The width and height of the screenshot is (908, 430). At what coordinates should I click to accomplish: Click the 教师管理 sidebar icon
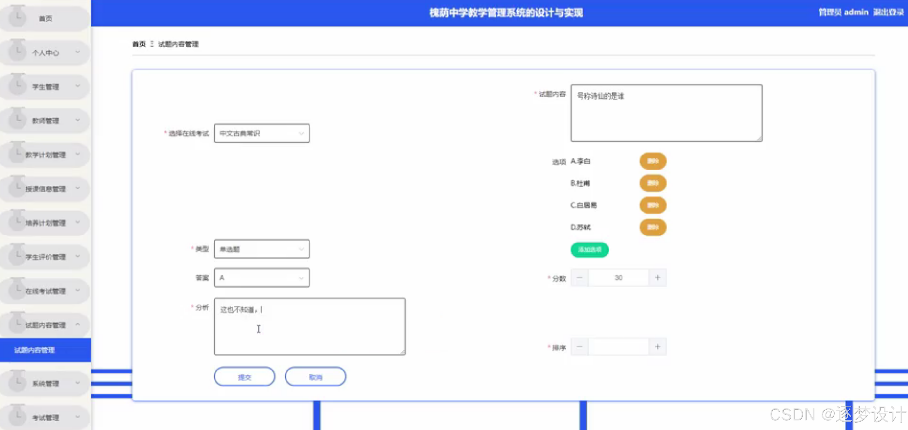(18, 120)
